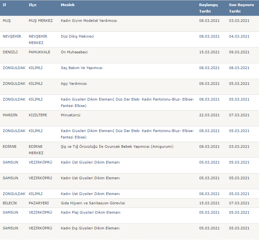This screenshot has width=259, height=240.
Task: Open Kadın Giyim Modelist Yardımcısı listing
Action: point(89,21)
